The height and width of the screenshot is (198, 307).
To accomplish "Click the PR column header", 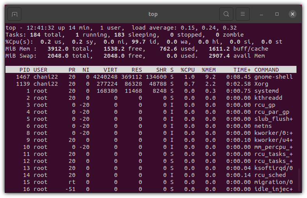I will (72, 70).
